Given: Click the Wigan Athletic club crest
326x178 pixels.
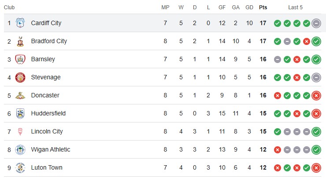Looking at the screenshot, I should click(20, 150).
